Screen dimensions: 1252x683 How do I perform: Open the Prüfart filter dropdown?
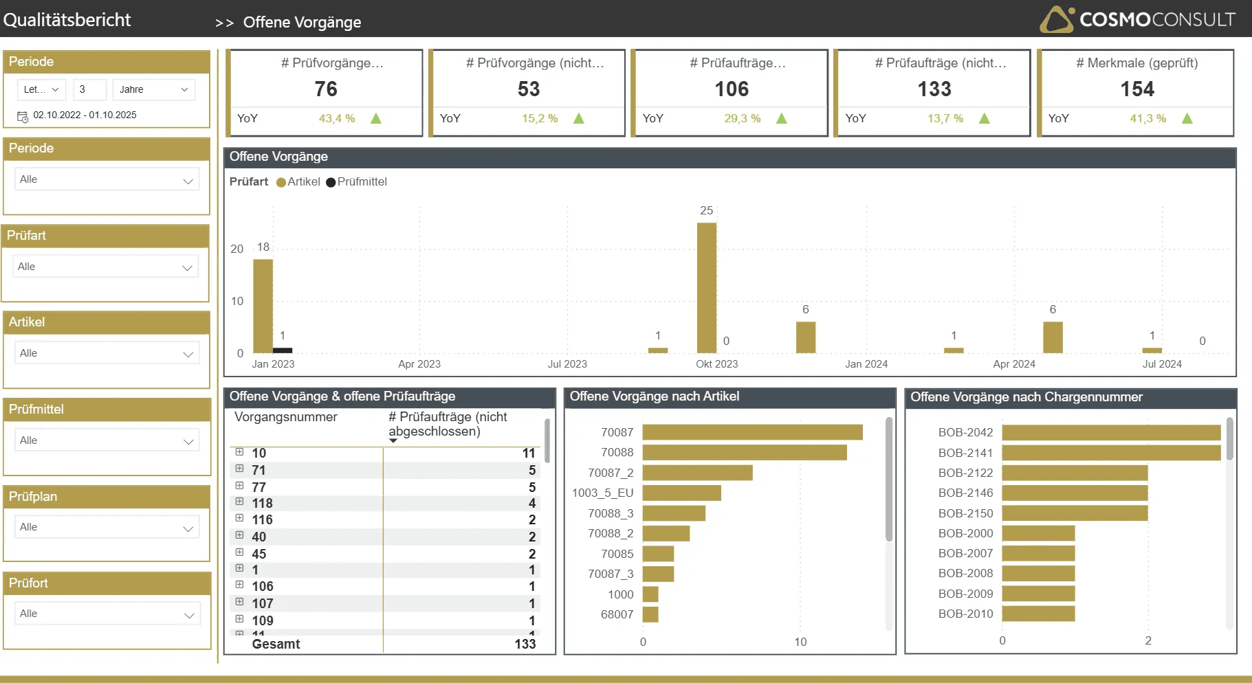pos(105,267)
